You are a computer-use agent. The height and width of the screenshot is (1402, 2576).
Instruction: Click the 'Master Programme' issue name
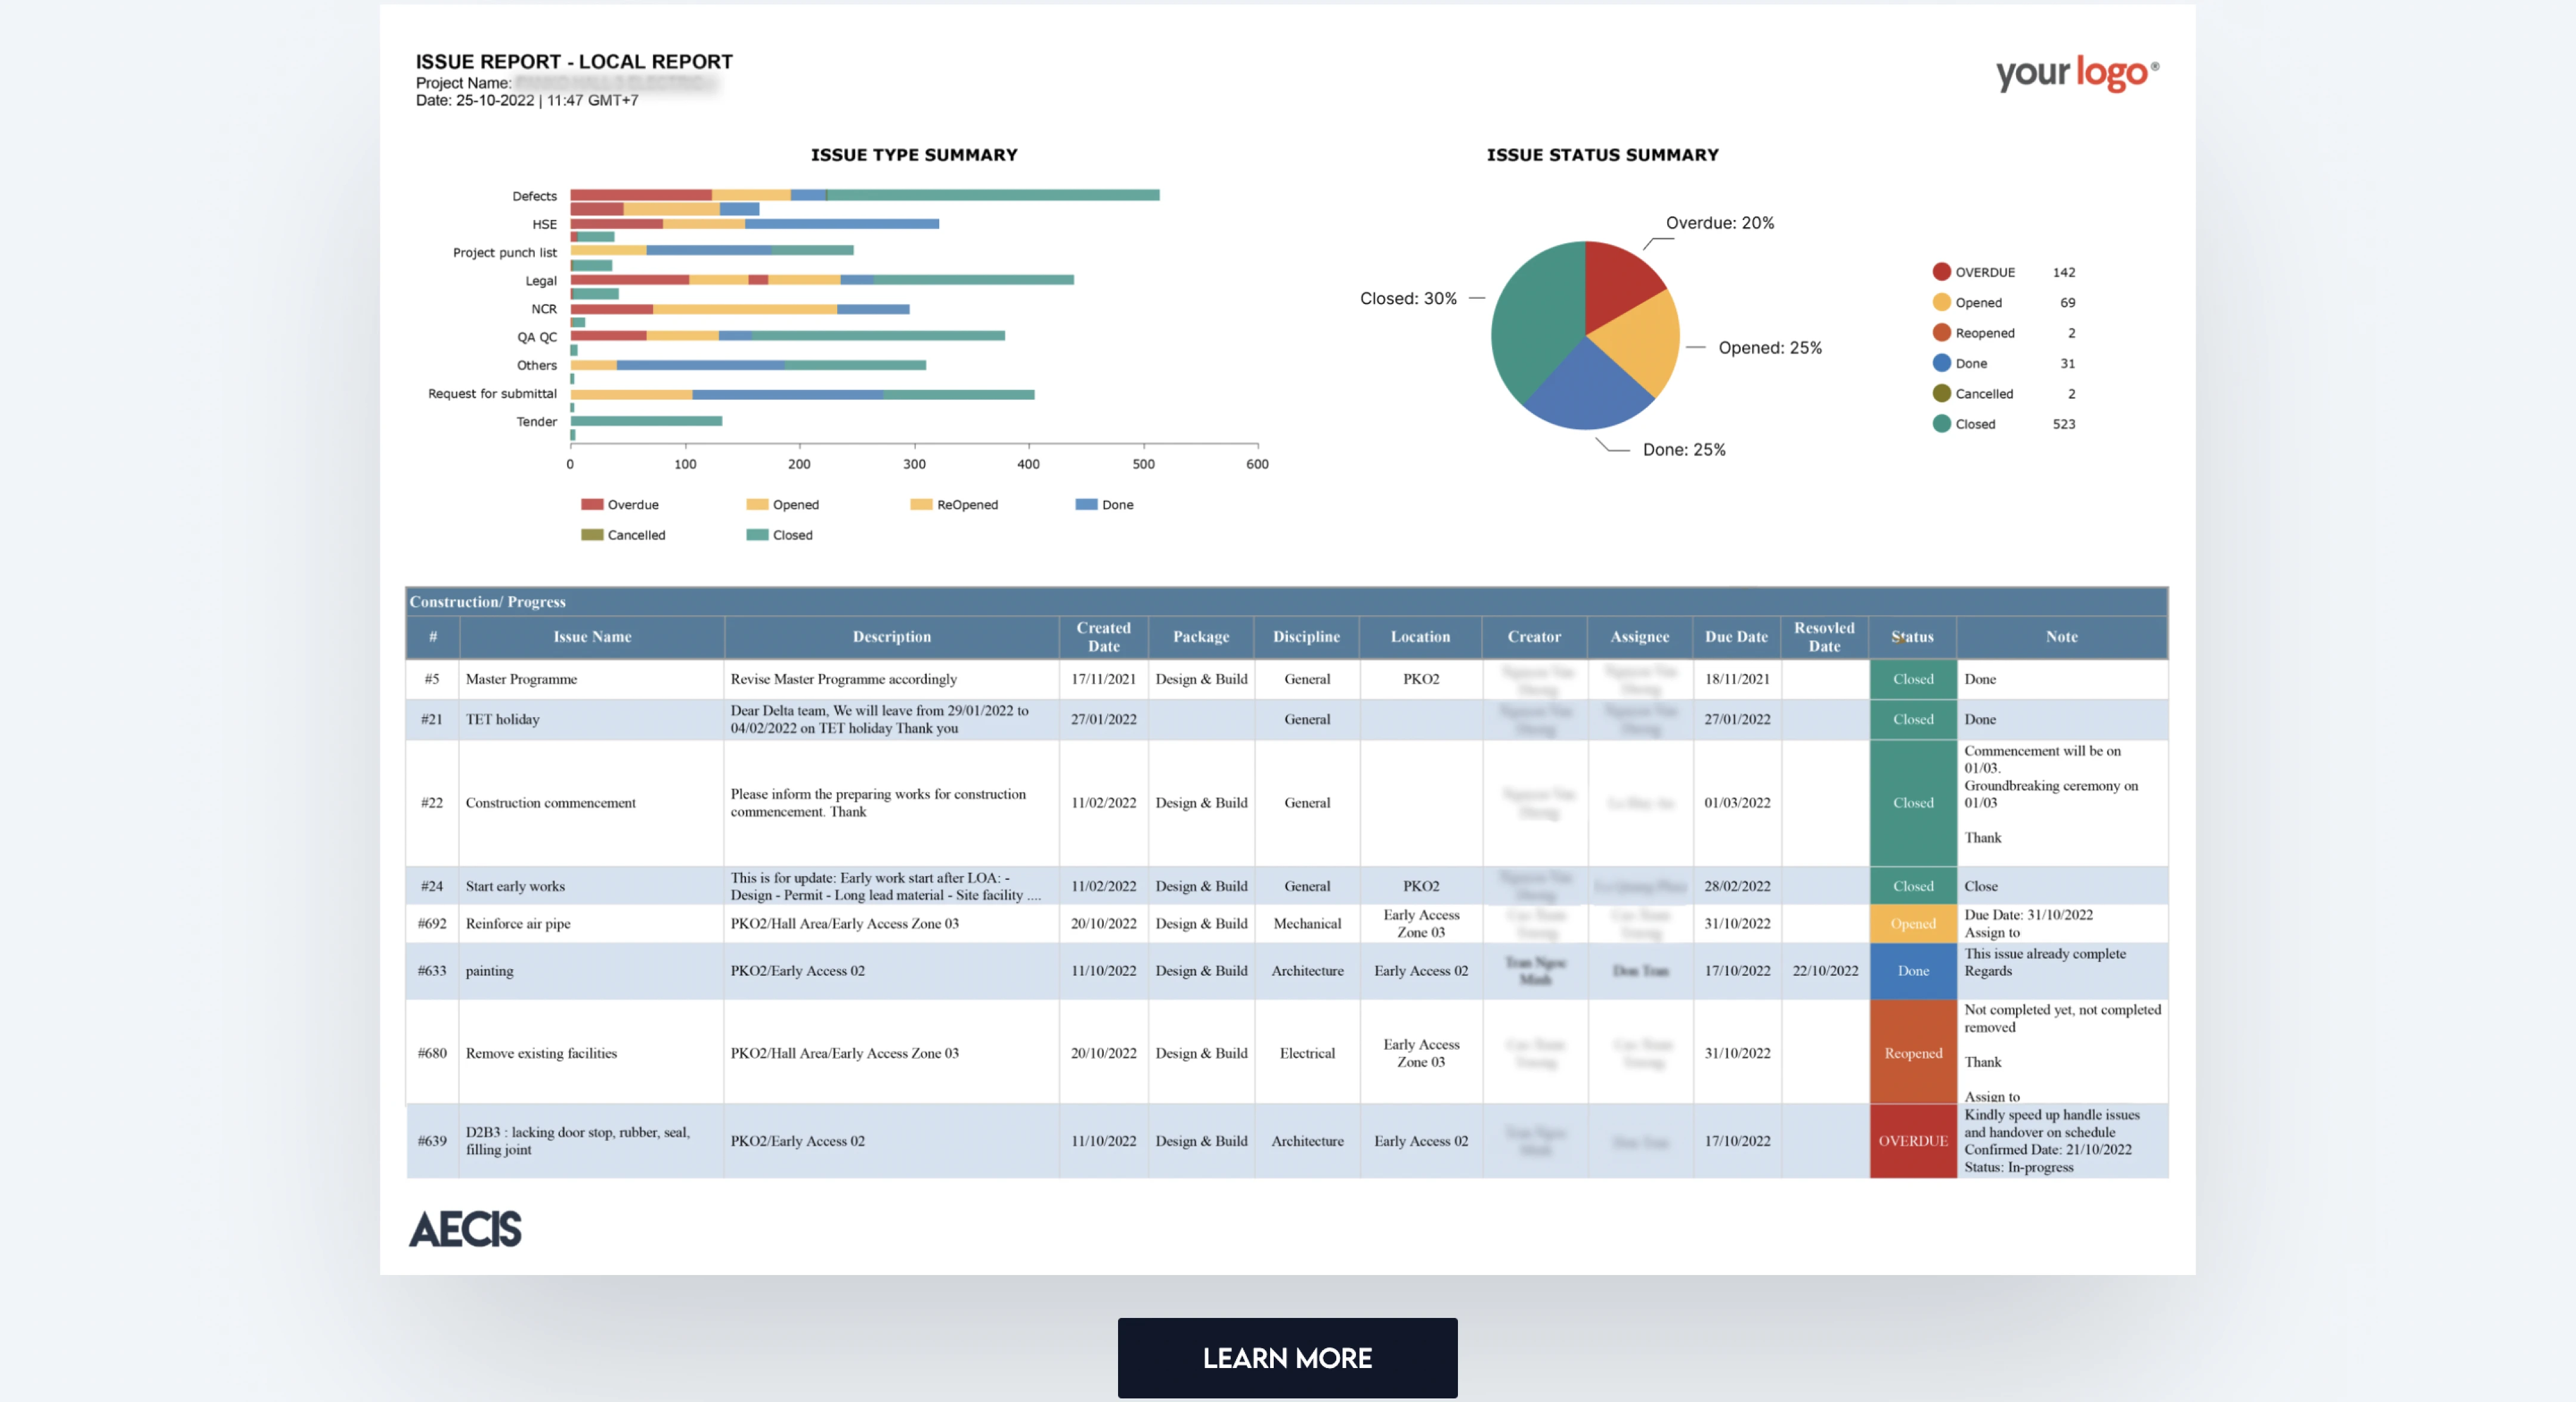(521, 679)
